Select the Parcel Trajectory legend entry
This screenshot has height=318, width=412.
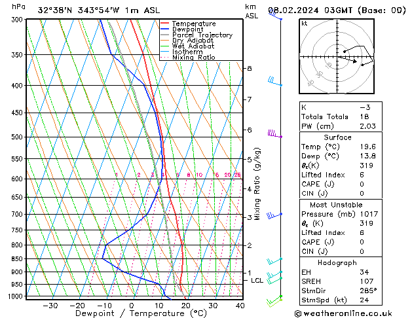tap(202, 35)
